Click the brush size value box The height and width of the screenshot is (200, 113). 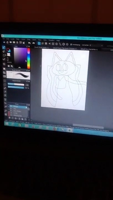tap(27, 85)
